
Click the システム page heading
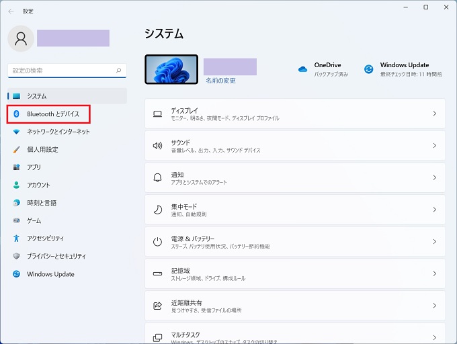click(164, 34)
